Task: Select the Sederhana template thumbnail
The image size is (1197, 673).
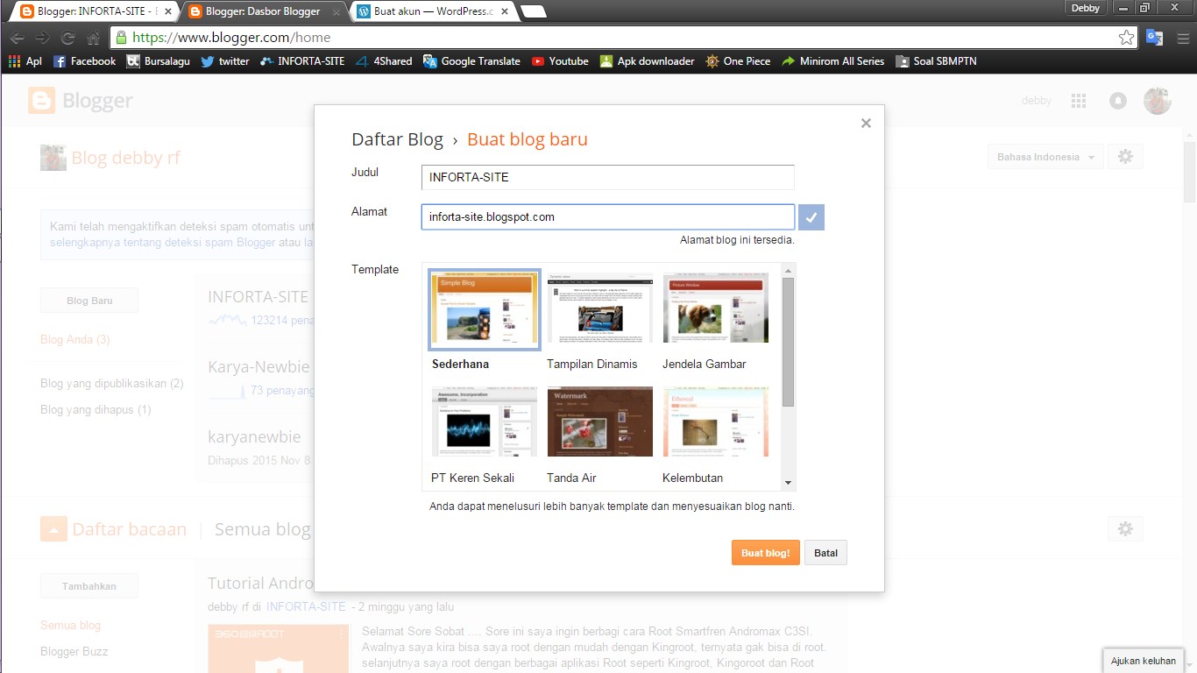Action: pyautogui.click(x=485, y=308)
